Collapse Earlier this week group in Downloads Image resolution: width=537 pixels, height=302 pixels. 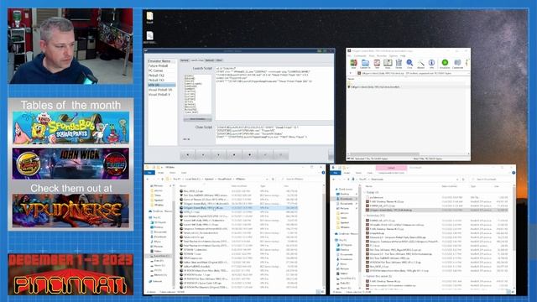click(364, 276)
